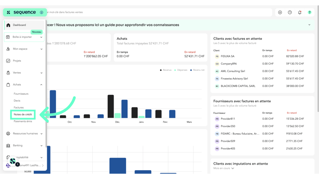Click the Provider350 supplier name
The height and width of the screenshot is (179, 319).
click(x=228, y=126)
